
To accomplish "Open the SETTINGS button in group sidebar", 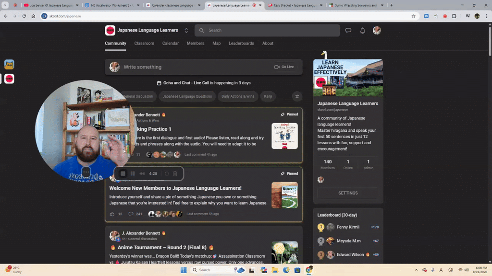I will coord(348,193).
